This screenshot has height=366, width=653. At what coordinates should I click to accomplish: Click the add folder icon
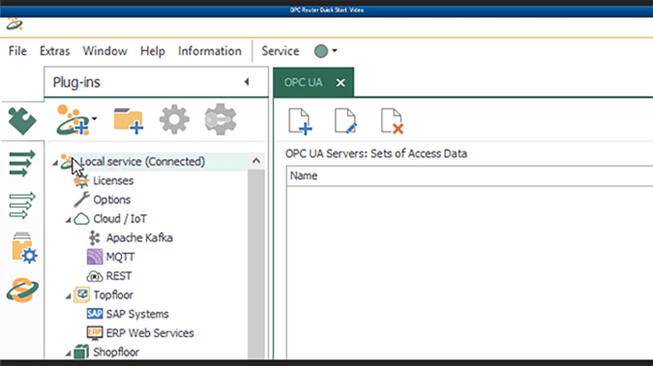tap(129, 121)
